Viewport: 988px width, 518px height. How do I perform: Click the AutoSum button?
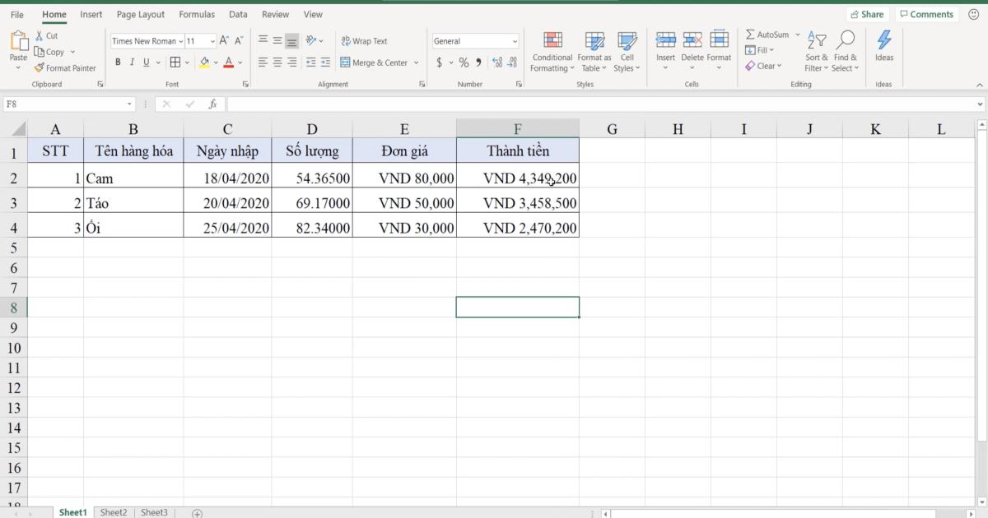coord(767,34)
